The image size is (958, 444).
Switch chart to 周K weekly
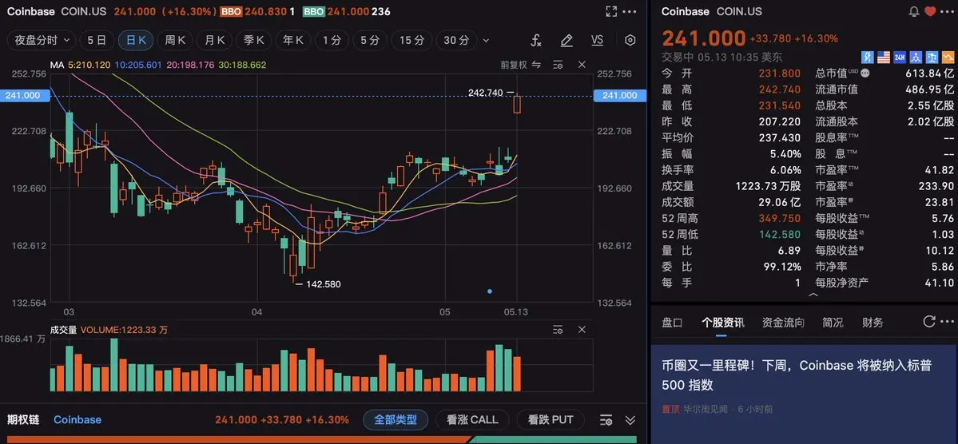(175, 40)
